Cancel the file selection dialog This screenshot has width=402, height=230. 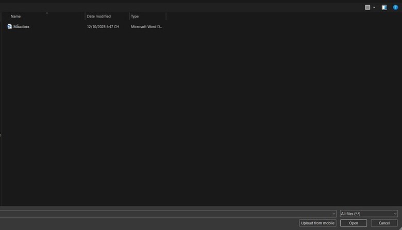pyautogui.click(x=384, y=223)
